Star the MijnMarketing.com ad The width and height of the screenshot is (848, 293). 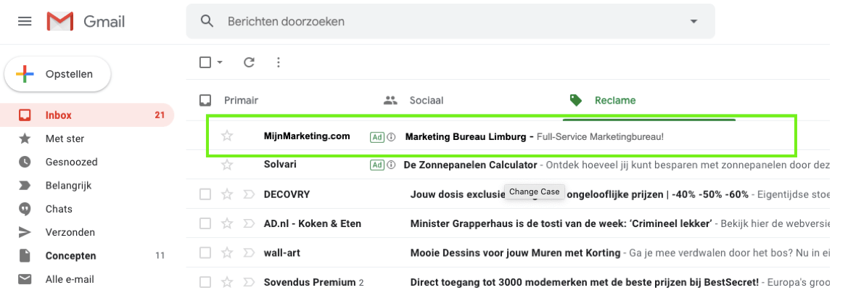[x=227, y=136]
